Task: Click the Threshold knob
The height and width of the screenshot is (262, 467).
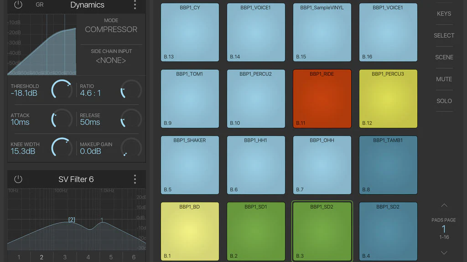Action: click(62, 90)
